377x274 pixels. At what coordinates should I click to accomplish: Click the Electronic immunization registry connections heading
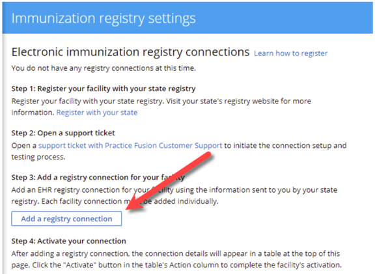[131, 52]
